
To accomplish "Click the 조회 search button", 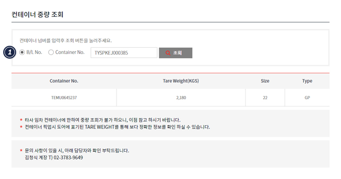I will coord(176,53).
